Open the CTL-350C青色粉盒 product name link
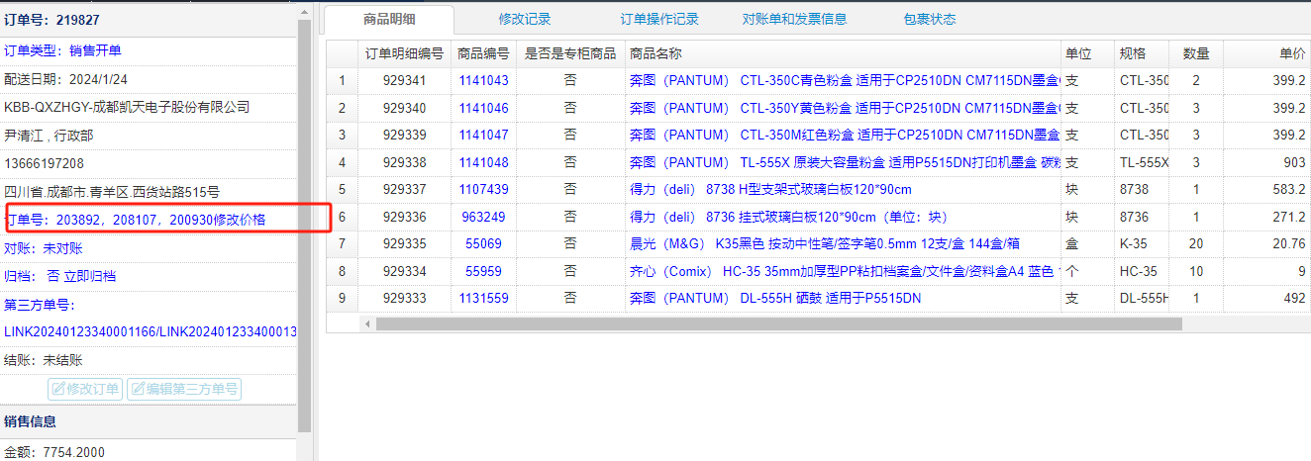1311x461 pixels. click(844, 81)
